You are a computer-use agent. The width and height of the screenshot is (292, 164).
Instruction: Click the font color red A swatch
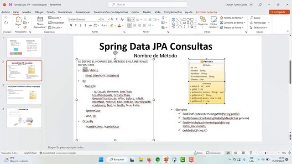tap(120, 26)
